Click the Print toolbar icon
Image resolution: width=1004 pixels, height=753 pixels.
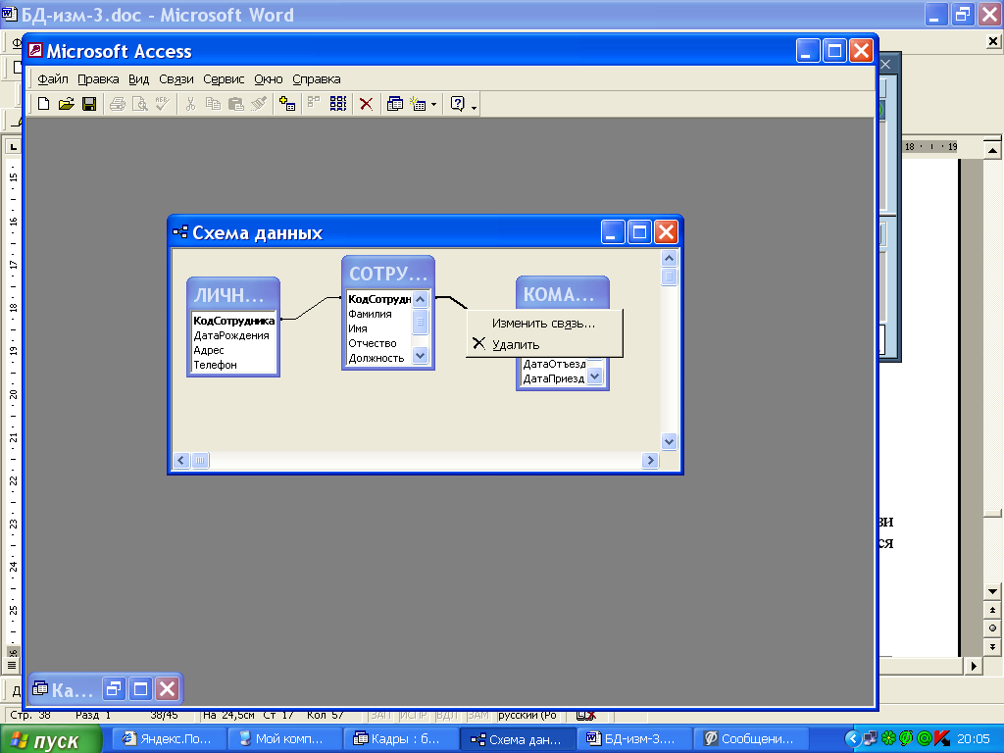118,104
